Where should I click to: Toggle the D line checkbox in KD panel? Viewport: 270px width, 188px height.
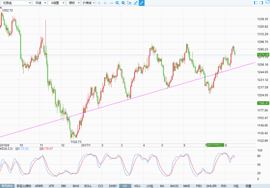tap(41, 149)
